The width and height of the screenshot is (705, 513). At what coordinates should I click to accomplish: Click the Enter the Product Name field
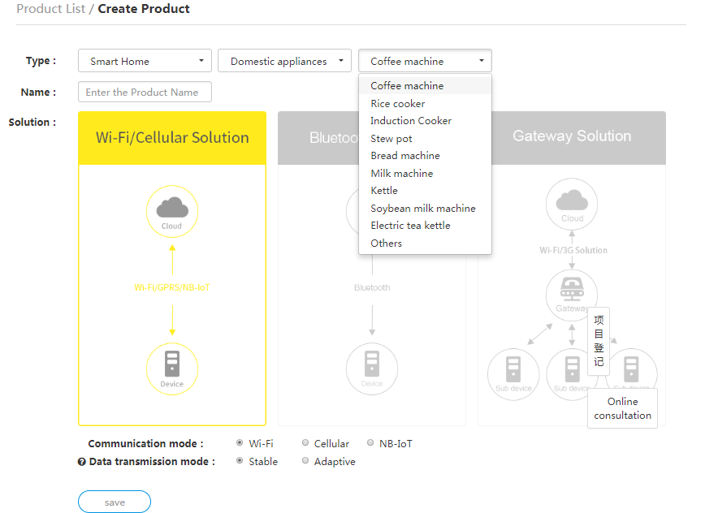144,92
